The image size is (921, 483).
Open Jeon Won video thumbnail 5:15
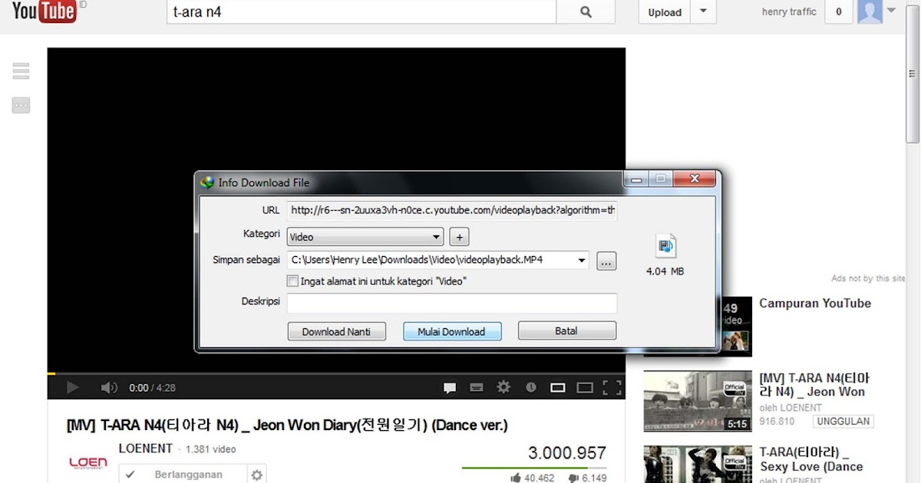pyautogui.click(x=698, y=401)
